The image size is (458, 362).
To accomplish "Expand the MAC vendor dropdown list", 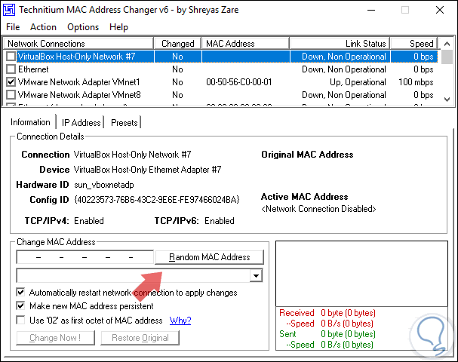I will tap(257, 276).
